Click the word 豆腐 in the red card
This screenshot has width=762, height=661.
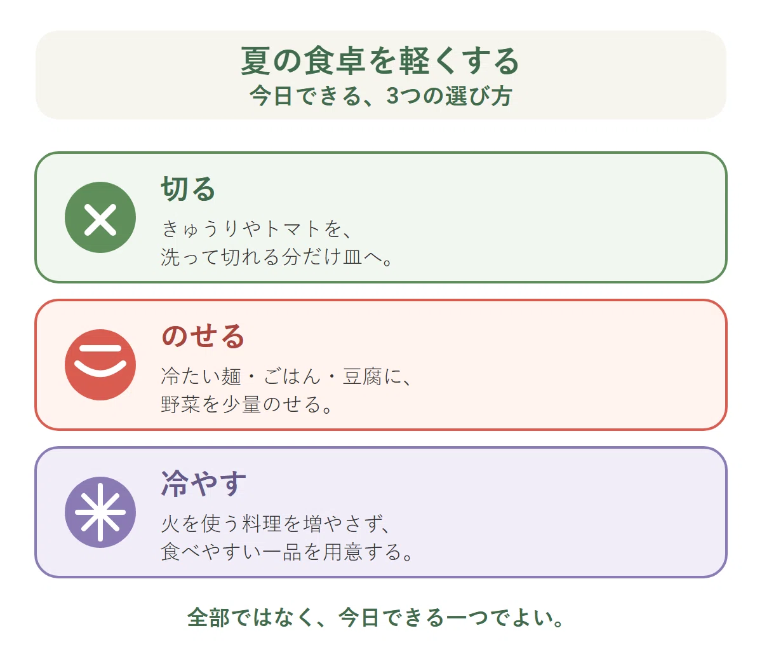[363, 376]
